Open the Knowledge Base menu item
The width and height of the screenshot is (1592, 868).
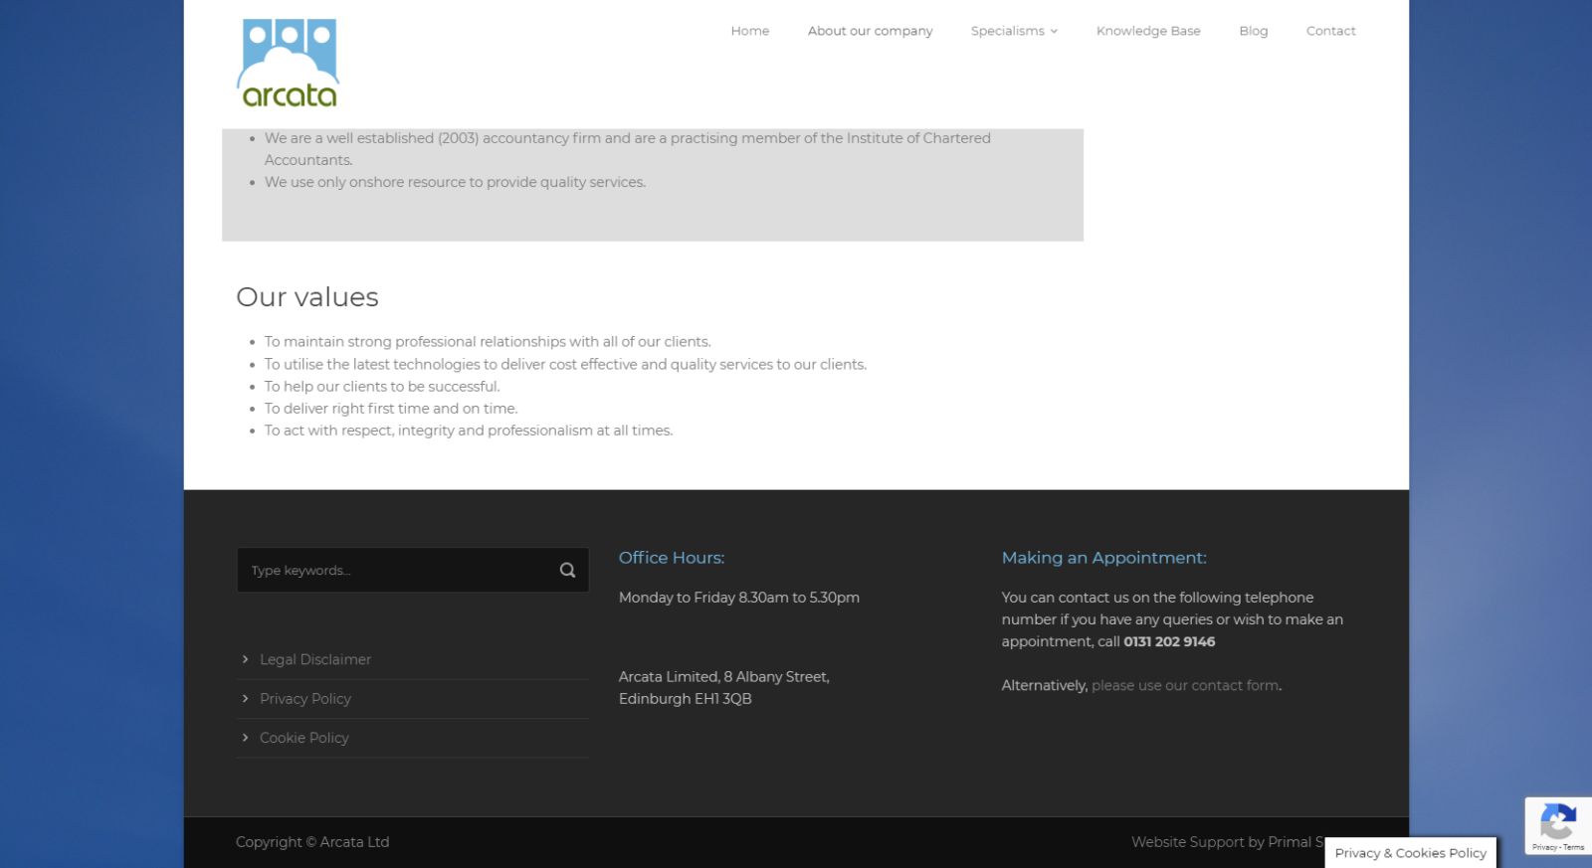(x=1148, y=31)
